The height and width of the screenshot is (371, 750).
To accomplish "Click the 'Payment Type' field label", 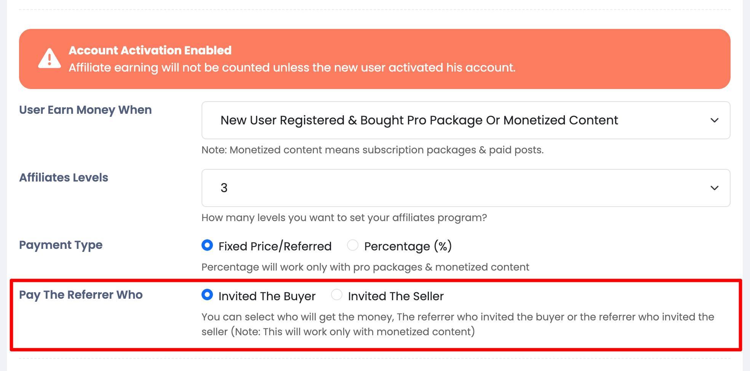I will click(61, 245).
